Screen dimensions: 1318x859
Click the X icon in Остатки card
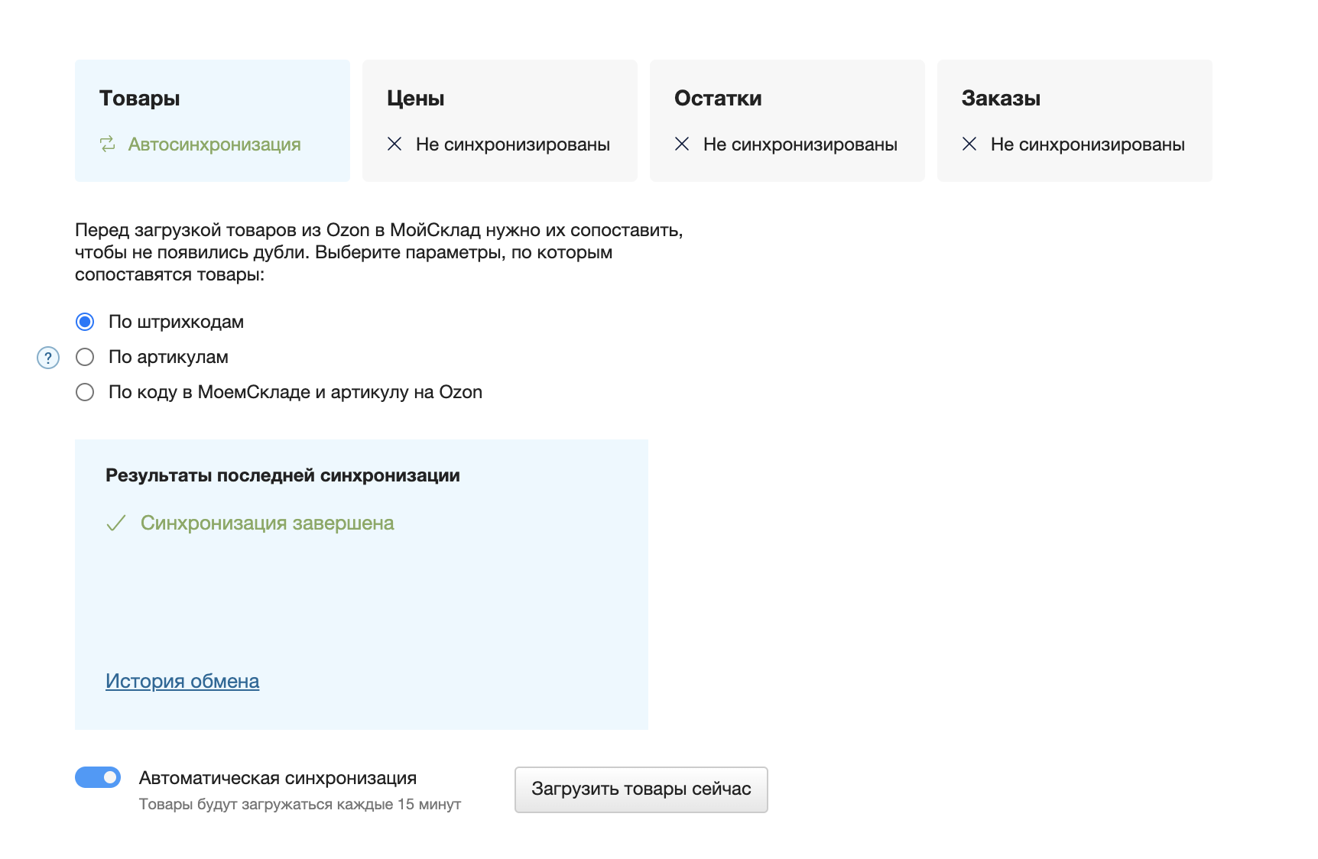(x=682, y=144)
